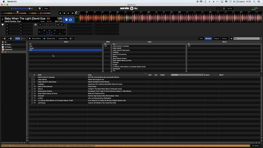Switch to simple list view icon
Viewport: 263px width, 148px height.
pos(23,39)
